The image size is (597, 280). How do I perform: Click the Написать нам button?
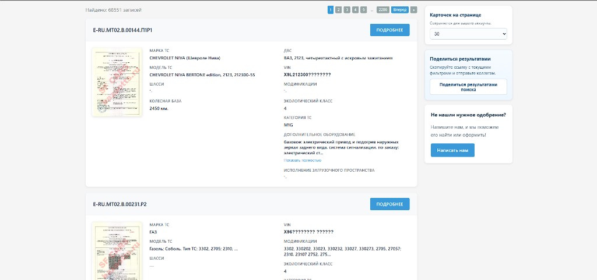coord(452,150)
